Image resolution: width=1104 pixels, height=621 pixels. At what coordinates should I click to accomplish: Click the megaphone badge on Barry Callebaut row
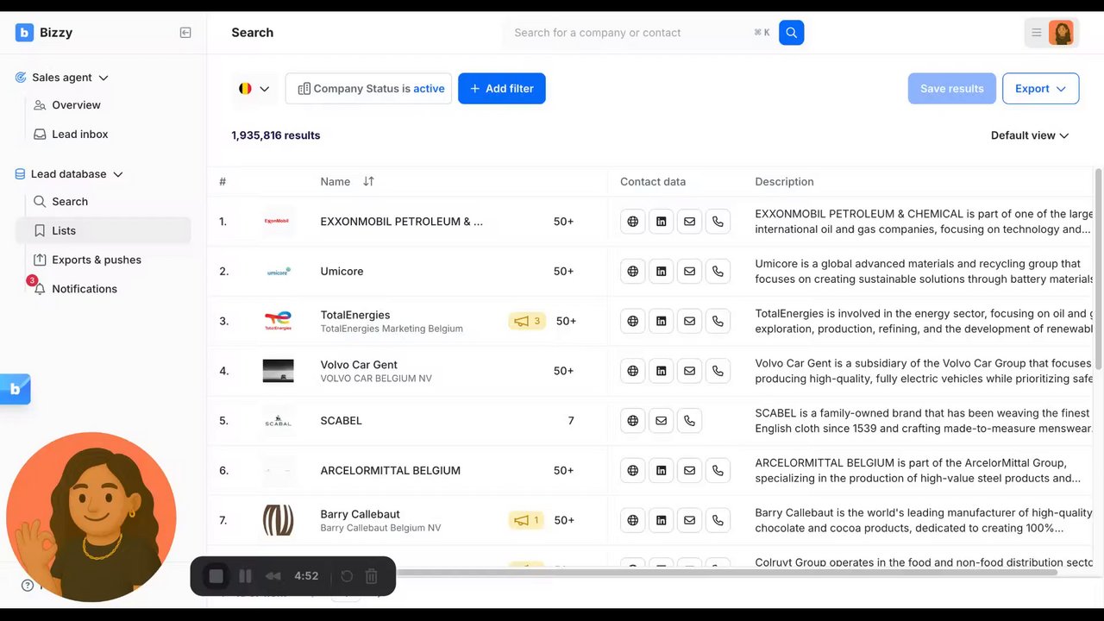(x=526, y=520)
